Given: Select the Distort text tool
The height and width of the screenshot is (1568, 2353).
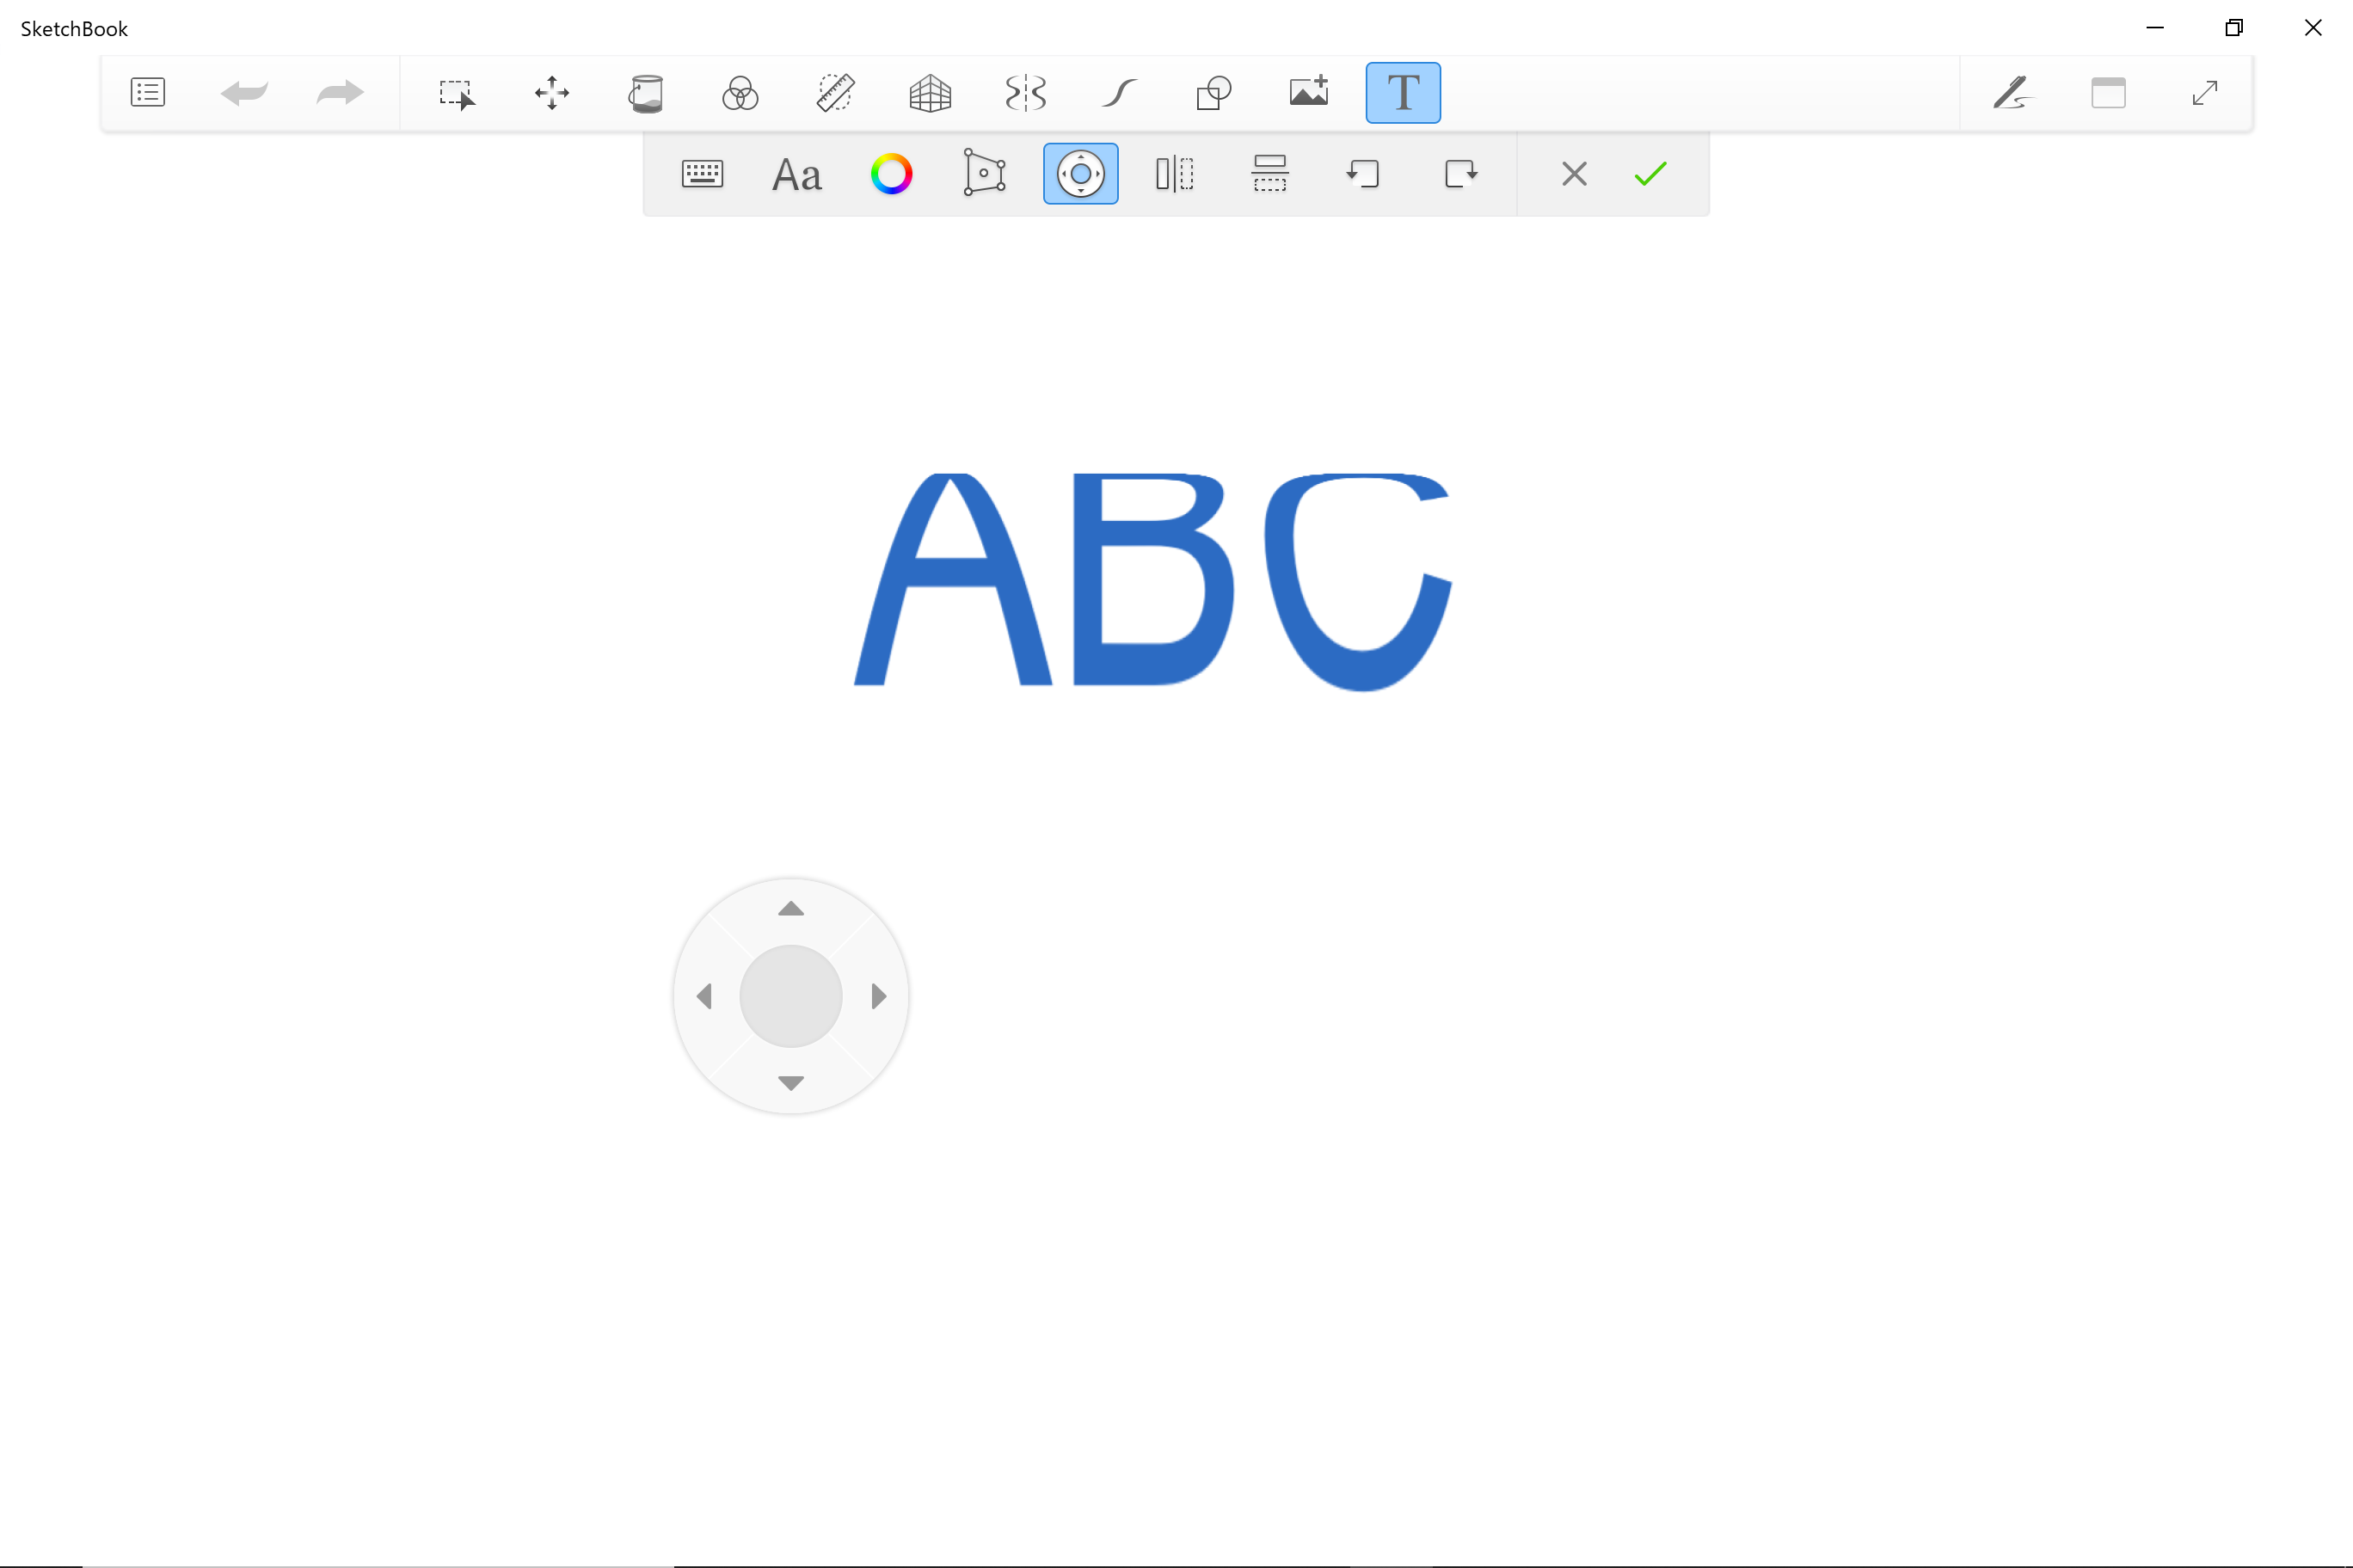Looking at the screenshot, I should pyautogui.click(x=986, y=173).
